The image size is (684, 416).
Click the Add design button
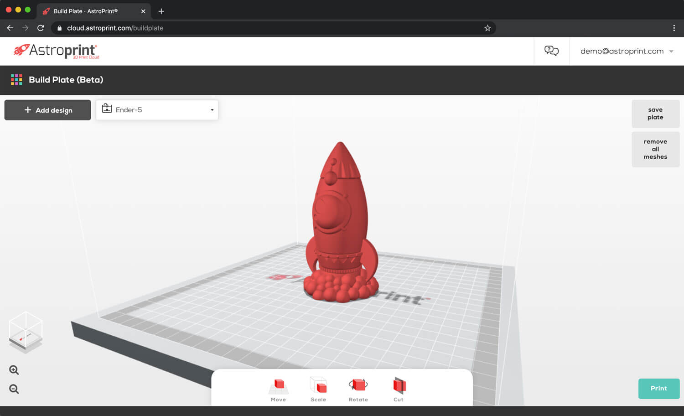tap(47, 110)
